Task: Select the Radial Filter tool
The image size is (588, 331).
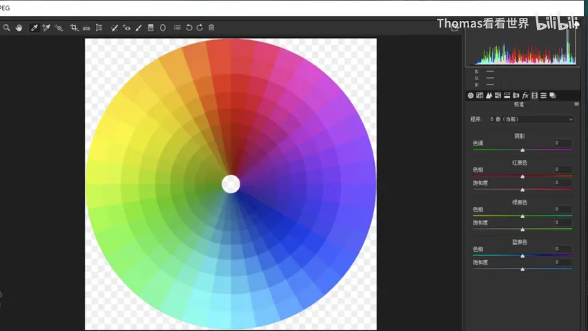Action: coord(163,28)
